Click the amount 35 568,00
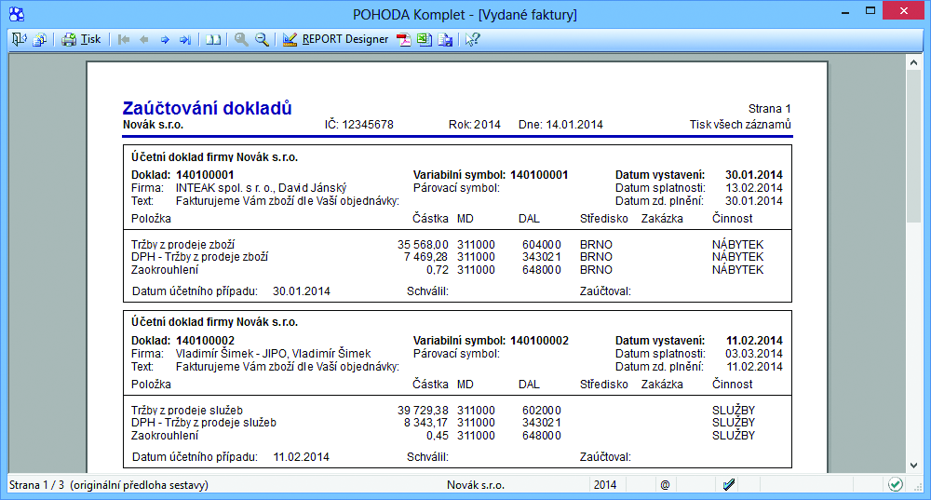931x500 pixels. point(423,245)
